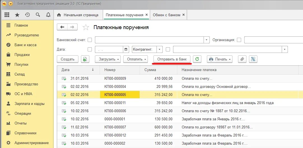Image resolution: width=303 pixels, height=148 pixels.
Task: Open the Загрузить dropdown button
Action: click(x=108, y=59)
